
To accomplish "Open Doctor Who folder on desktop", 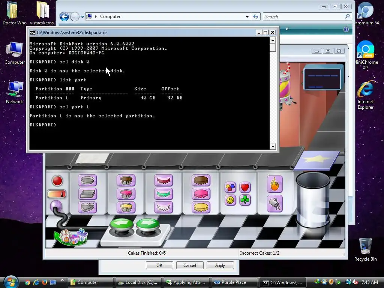I will (x=15, y=13).
